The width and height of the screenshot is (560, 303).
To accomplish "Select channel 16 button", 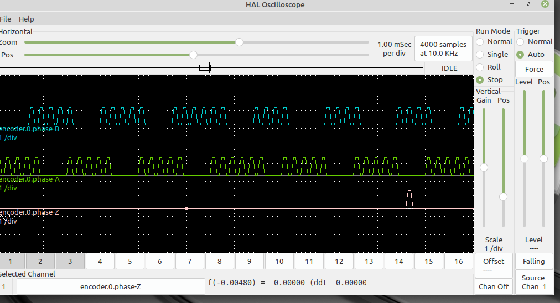I will pyautogui.click(x=458, y=261).
